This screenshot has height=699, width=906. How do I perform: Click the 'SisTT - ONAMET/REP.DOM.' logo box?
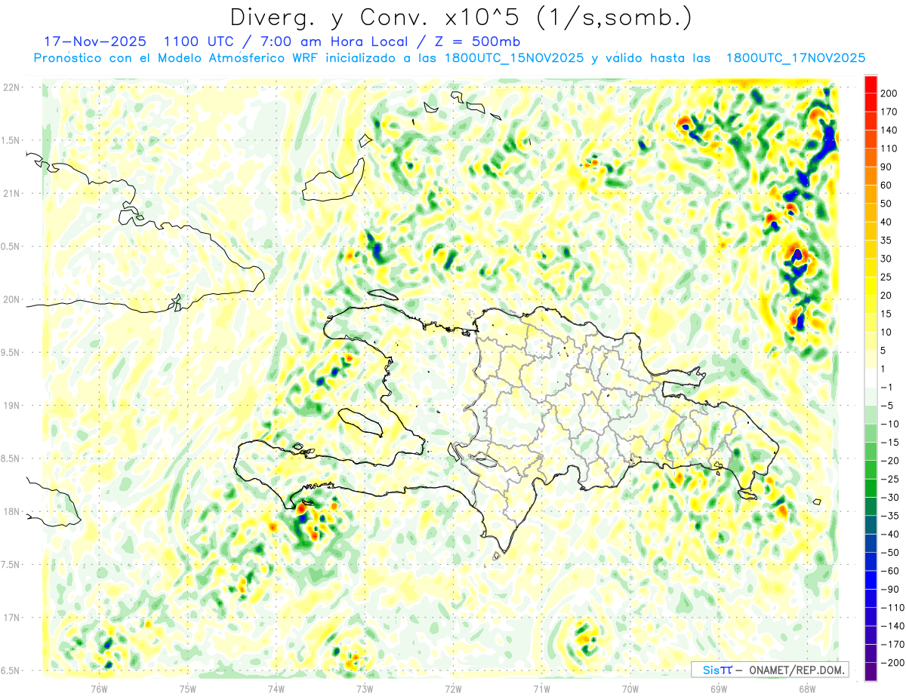click(x=770, y=670)
